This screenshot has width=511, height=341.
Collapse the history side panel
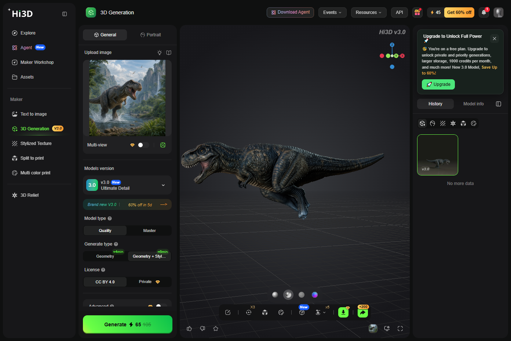click(x=499, y=104)
